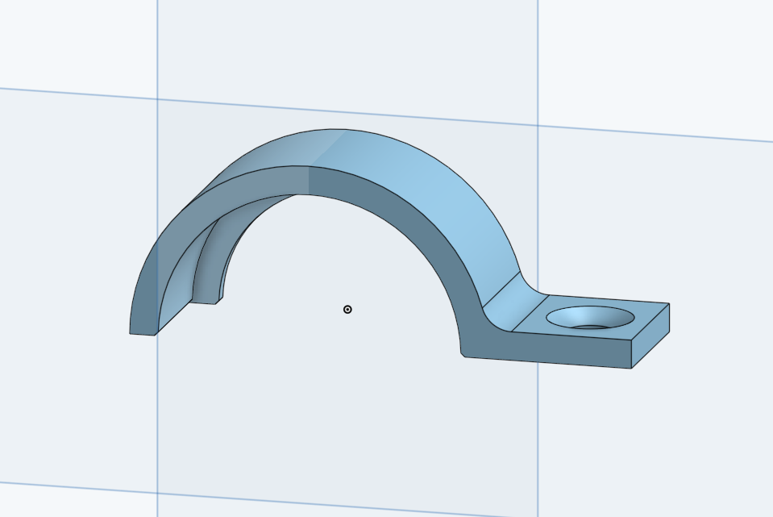The height and width of the screenshot is (517, 773).
Task: Select the right end face of the mounting tab
Action: coord(650,336)
